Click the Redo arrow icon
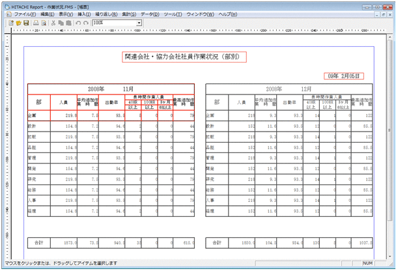The image size is (398, 271). pos(86,23)
